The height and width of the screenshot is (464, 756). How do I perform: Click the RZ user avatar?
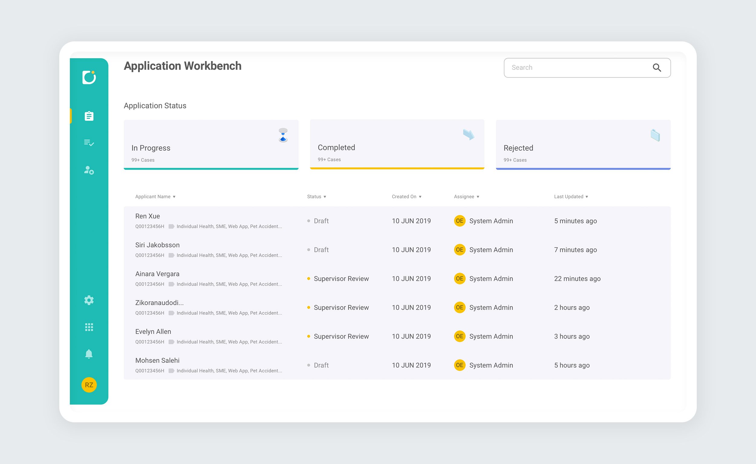(x=89, y=385)
